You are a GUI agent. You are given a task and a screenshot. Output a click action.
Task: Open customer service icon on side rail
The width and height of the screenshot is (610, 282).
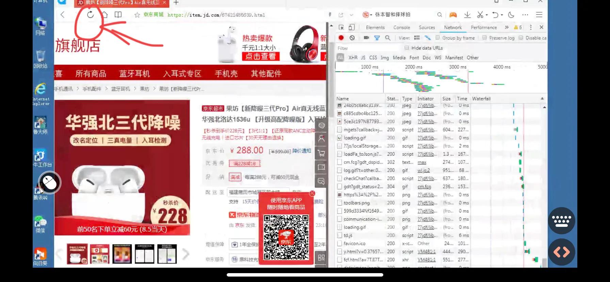pyautogui.click(x=321, y=126)
